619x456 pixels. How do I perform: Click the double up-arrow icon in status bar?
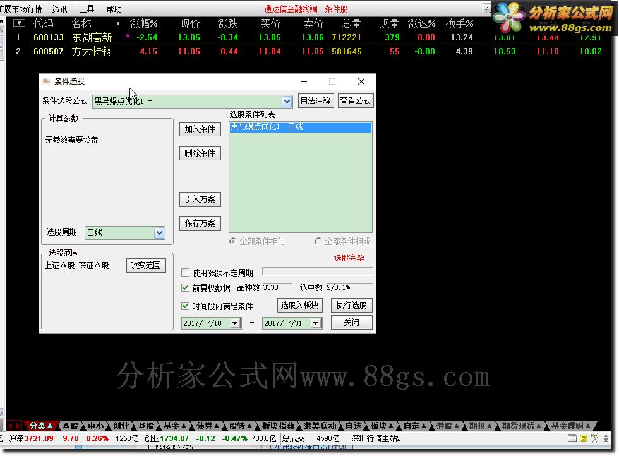[606, 438]
